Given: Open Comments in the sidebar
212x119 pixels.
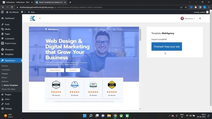Looking at the screenshot, I should (10, 39).
